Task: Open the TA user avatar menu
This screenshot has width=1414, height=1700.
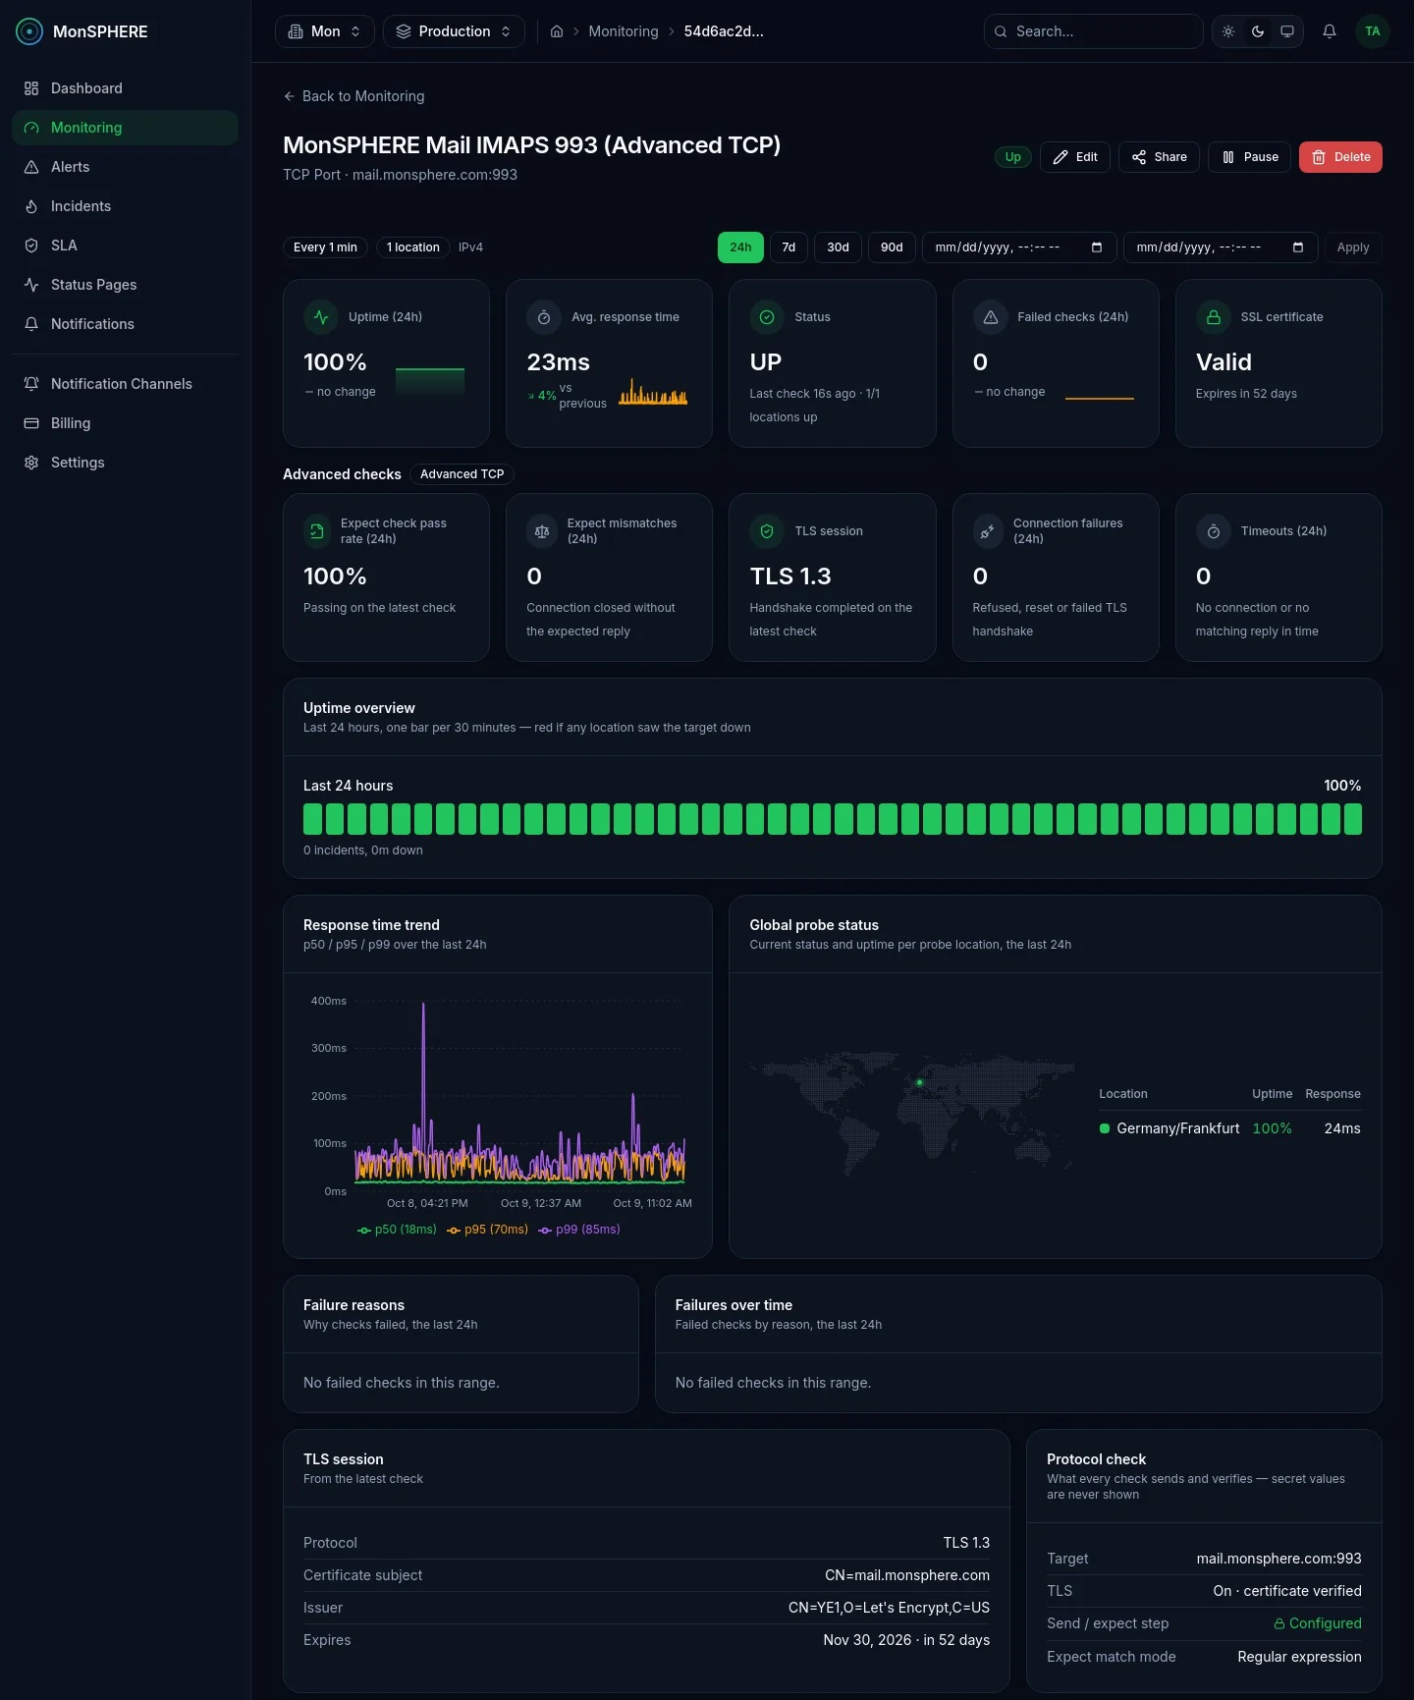Action: [x=1373, y=31]
